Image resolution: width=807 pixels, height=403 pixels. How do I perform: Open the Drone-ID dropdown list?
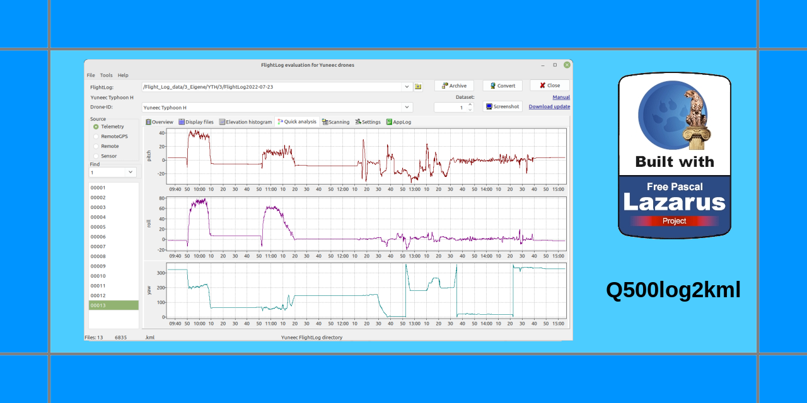407,108
